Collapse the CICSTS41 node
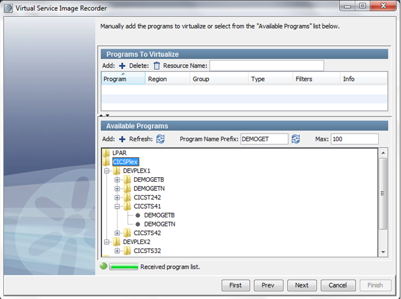 point(117,206)
